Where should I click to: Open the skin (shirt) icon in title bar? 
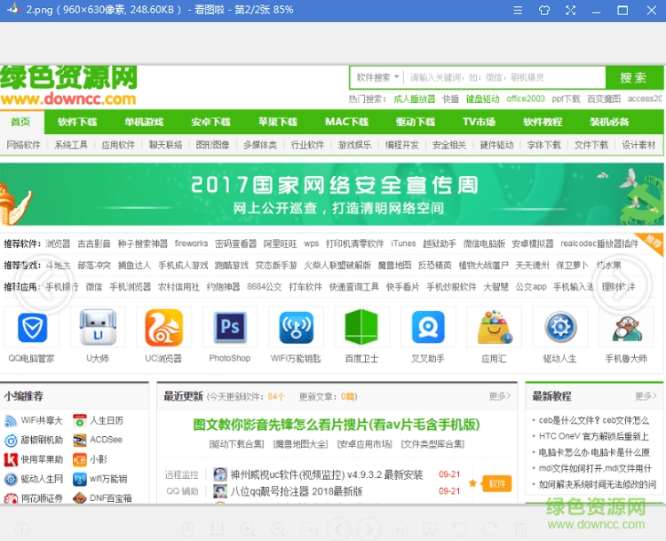tap(544, 10)
